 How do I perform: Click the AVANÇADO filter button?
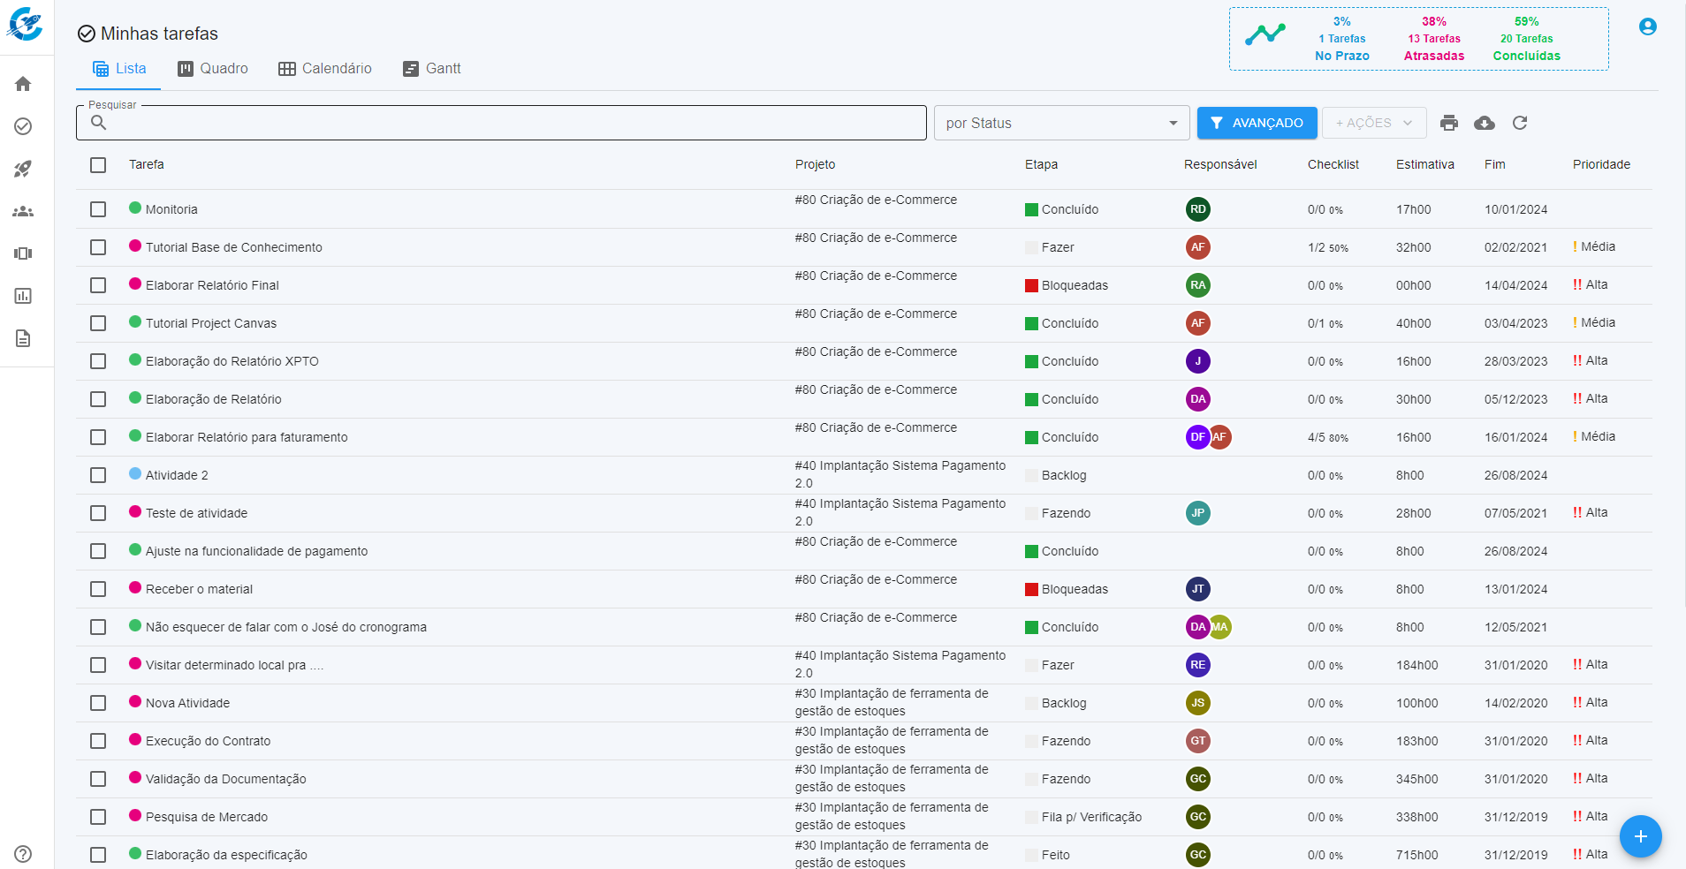1257,123
